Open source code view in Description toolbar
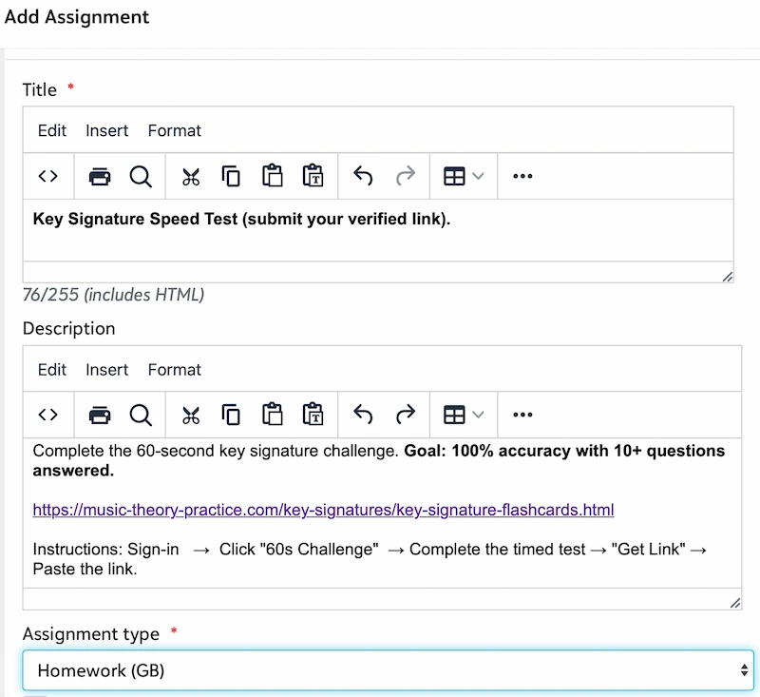 click(48, 415)
